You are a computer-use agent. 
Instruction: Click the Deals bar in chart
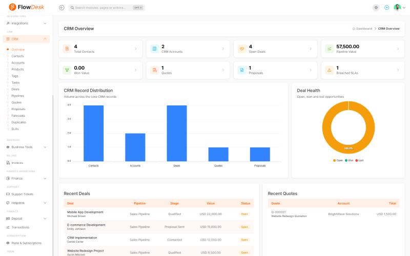pyautogui.click(x=177, y=133)
